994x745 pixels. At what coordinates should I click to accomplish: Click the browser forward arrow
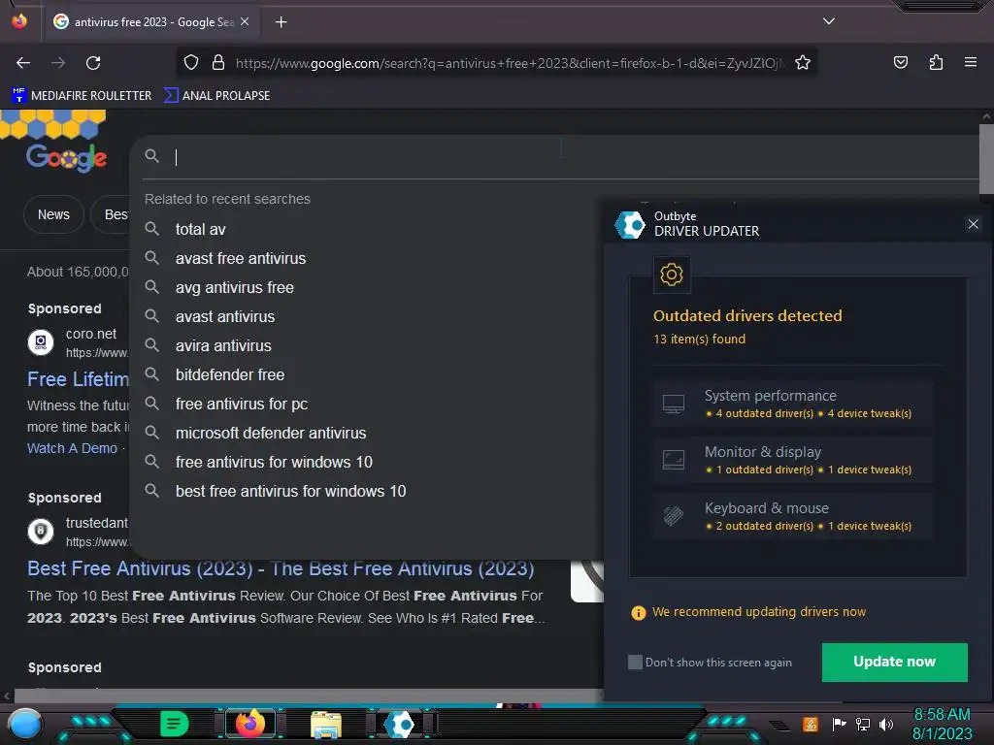click(58, 63)
